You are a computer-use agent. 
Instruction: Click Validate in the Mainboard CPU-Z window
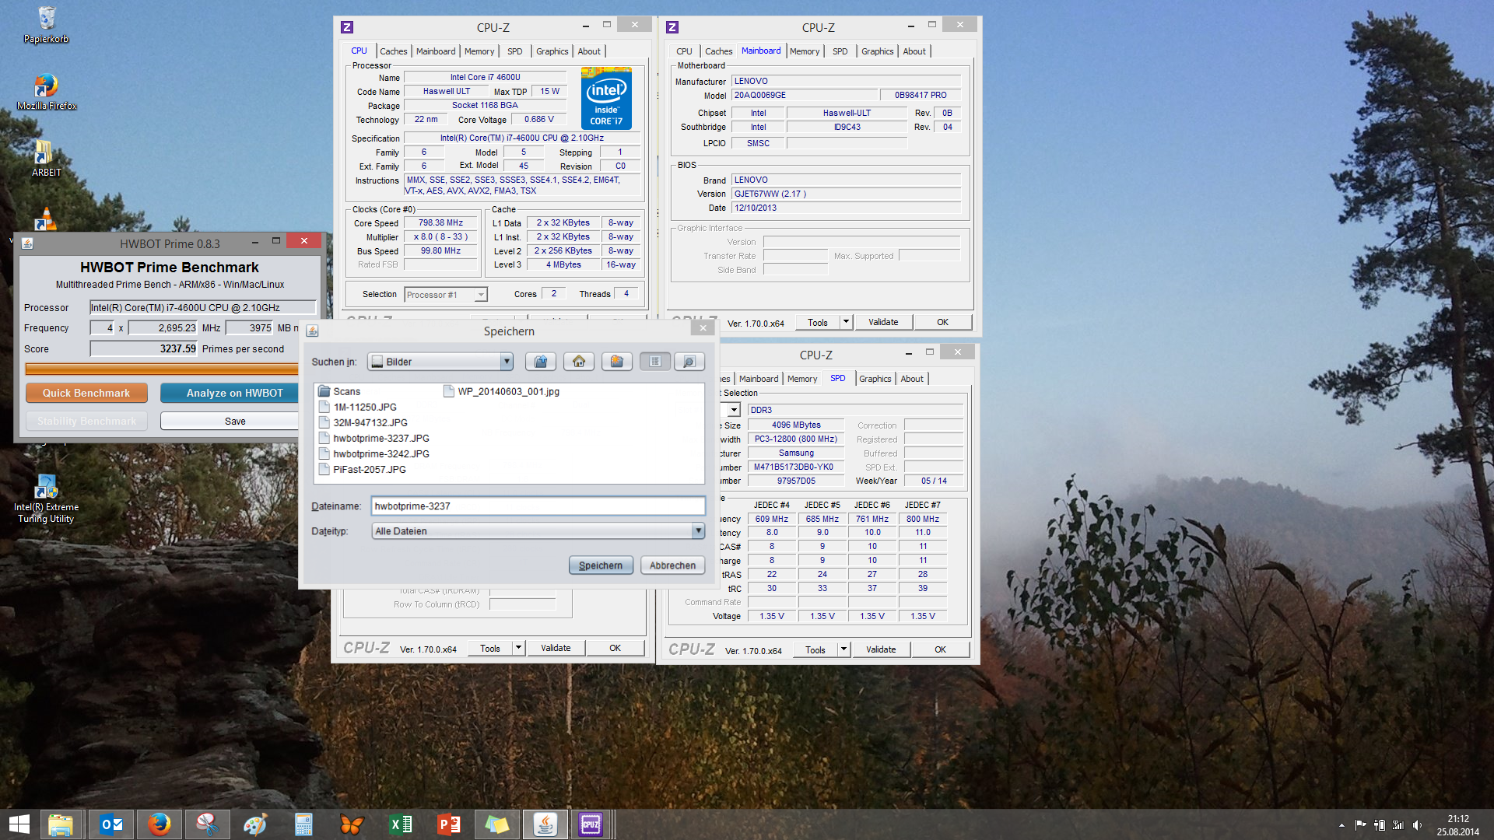[883, 322]
